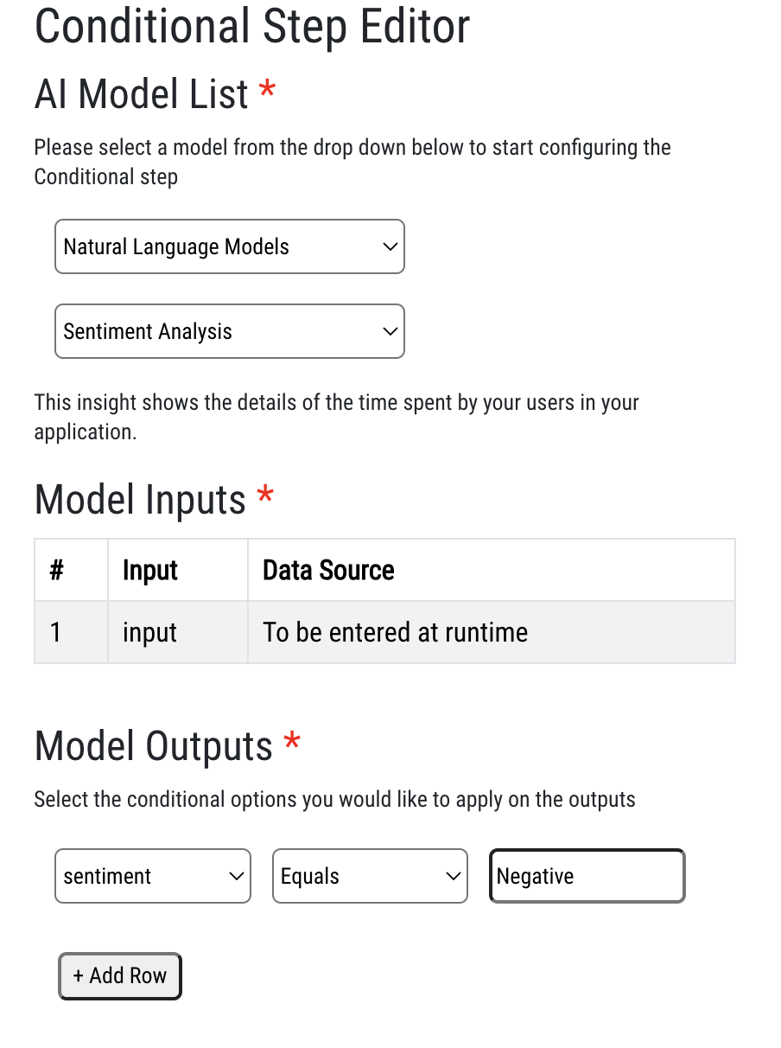781x1048 pixels.
Task: Click the red asterisk next to Model Outputs
Action: (x=292, y=741)
